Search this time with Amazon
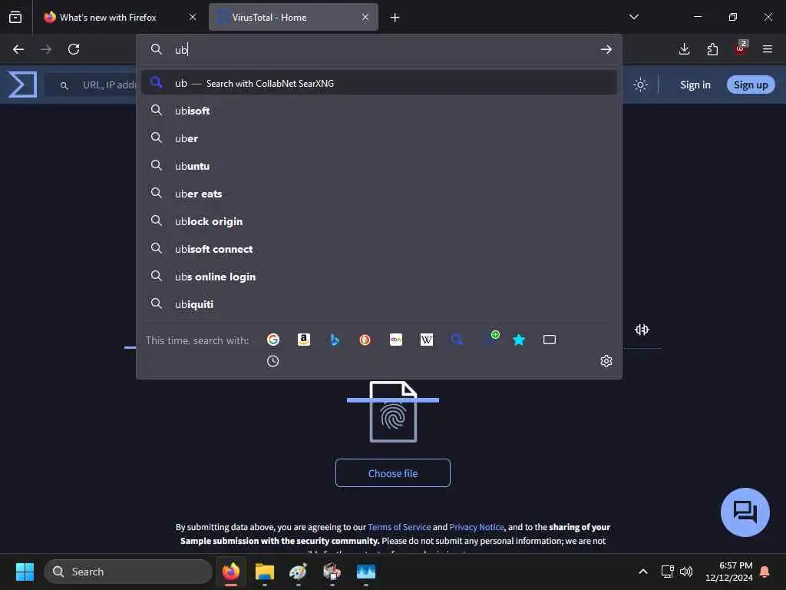 point(304,340)
